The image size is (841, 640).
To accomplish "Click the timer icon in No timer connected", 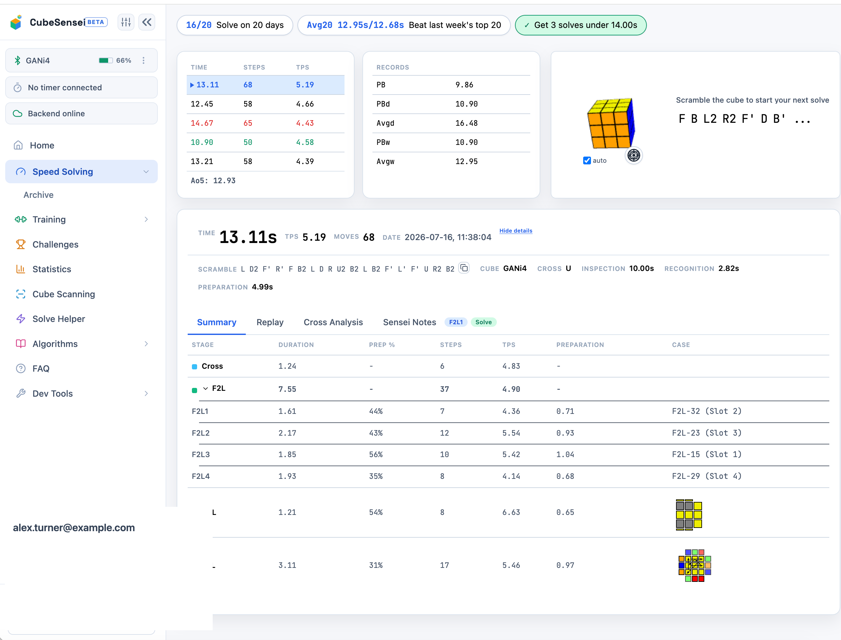I will click(x=18, y=88).
